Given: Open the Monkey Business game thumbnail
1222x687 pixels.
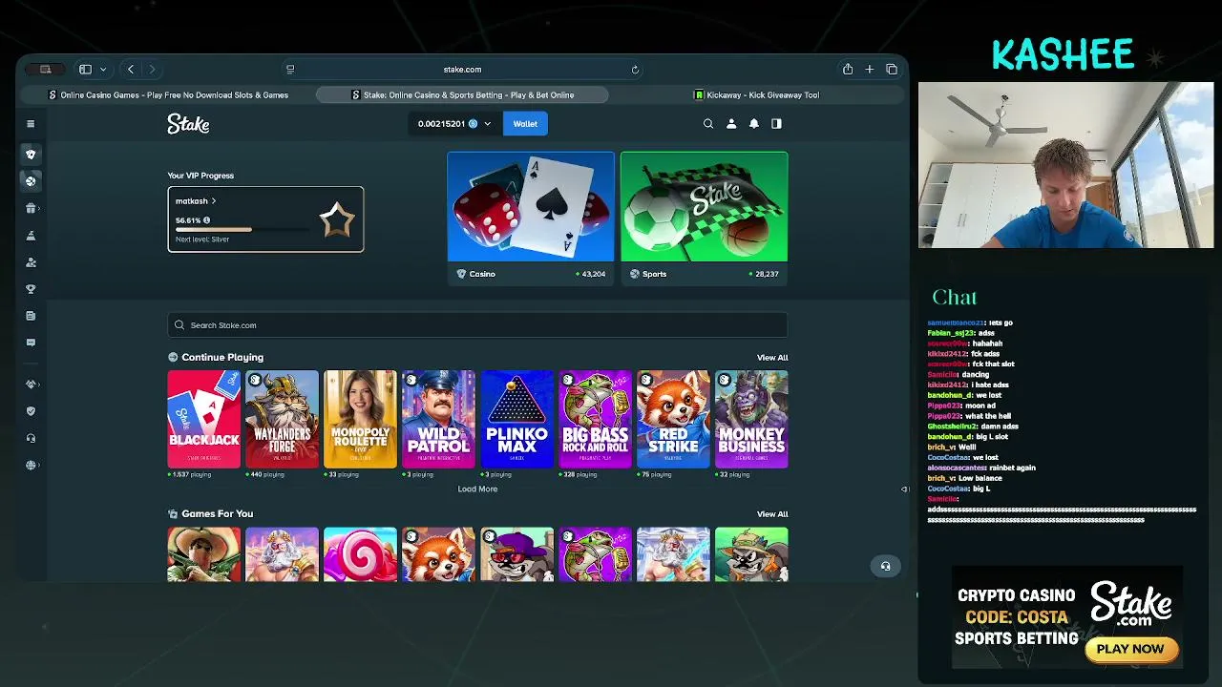Looking at the screenshot, I should pyautogui.click(x=751, y=419).
